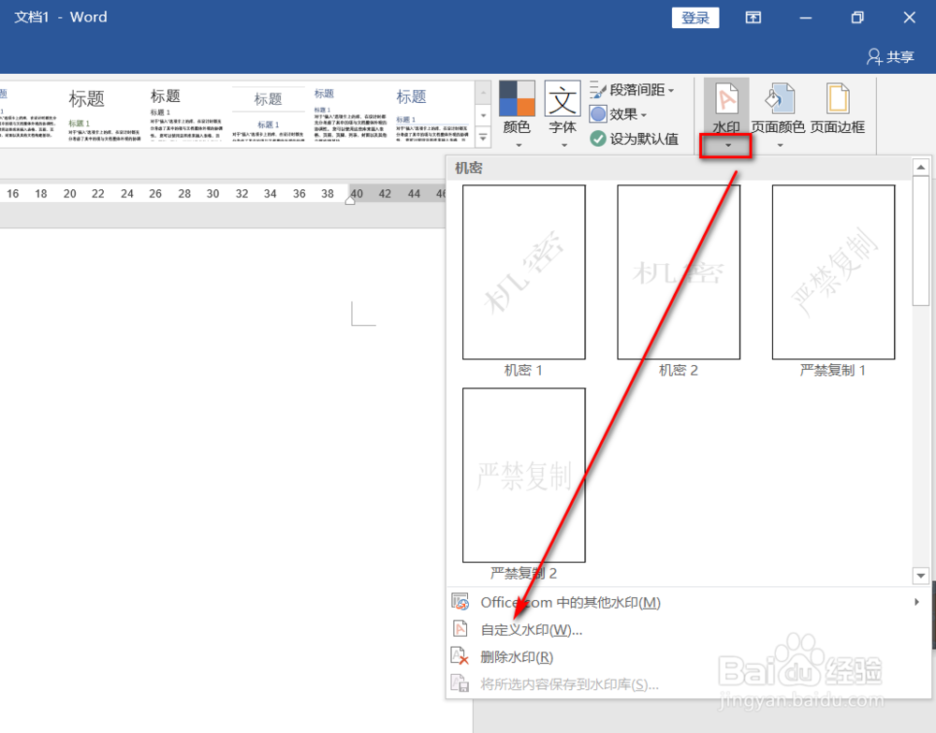Image resolution: width=936 pixels, height=733 pixels.
Task: Click the watermark gallery scrollbar thumb
Action: pos(920,241)
